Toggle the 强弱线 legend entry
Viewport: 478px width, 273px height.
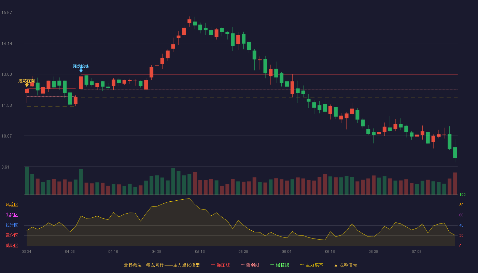(x=250, y=265)
